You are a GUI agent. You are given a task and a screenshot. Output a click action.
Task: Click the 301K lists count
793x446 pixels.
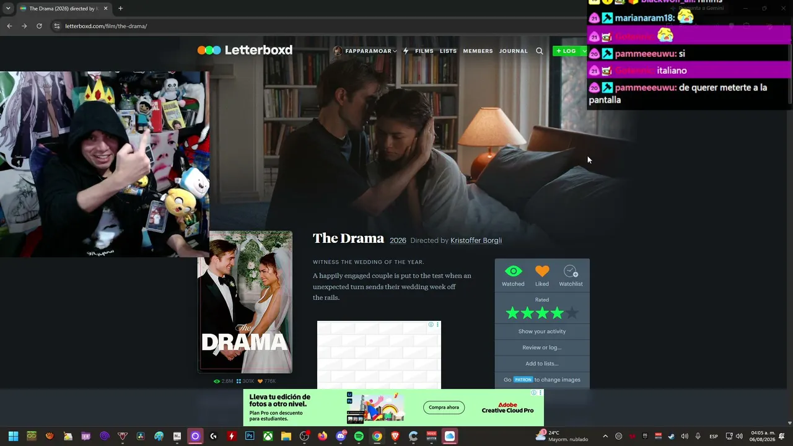(245, 381)
